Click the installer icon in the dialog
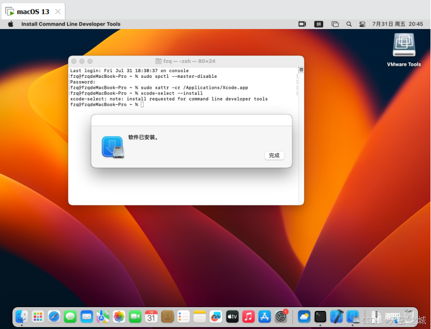The width and height of the screenshot is (431, 329). click(x=113, y=147)
